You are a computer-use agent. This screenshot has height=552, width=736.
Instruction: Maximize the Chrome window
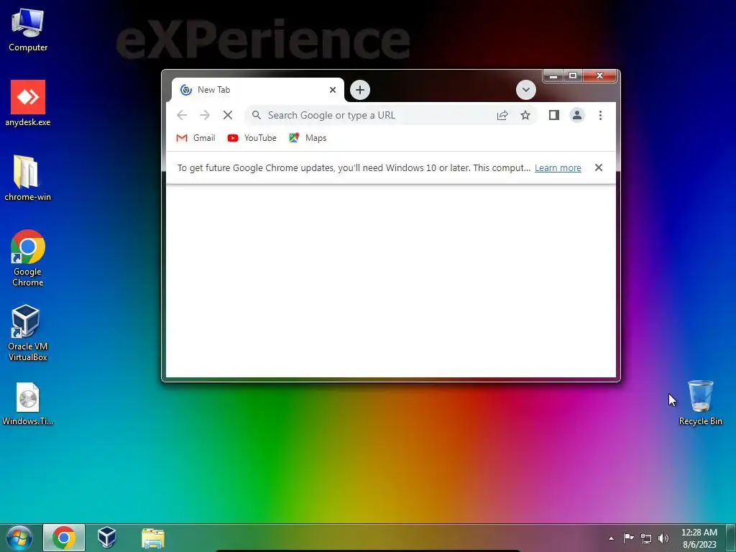coord(573,75)
